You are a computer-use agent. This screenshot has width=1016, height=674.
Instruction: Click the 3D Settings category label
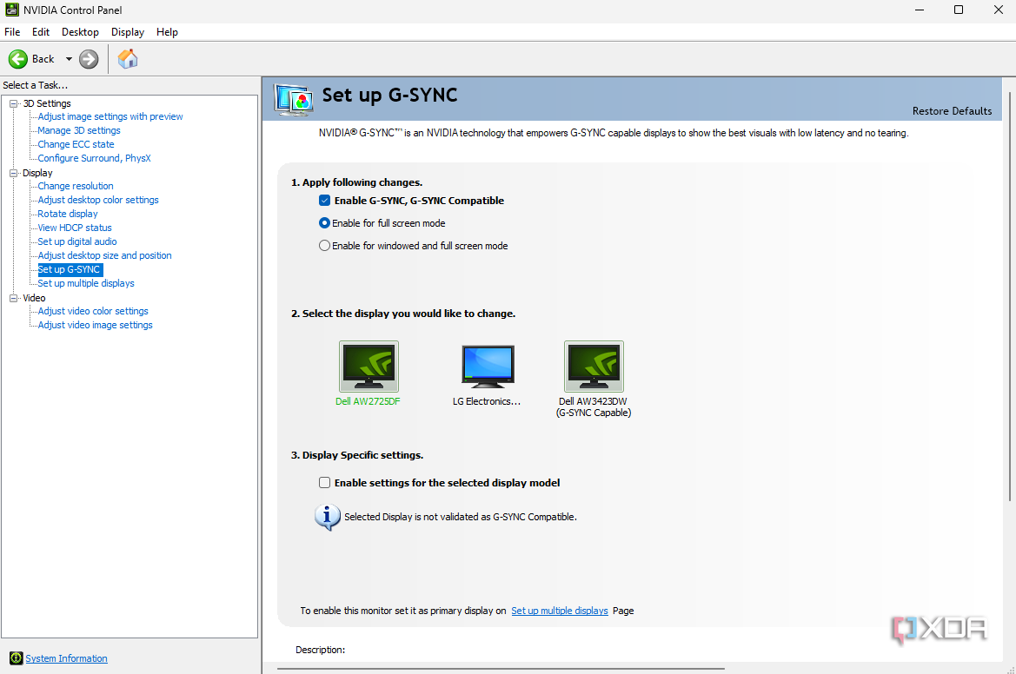47,103
